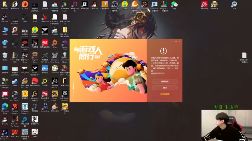Image resolution: width=252 pixels, height=141 pixels.
Task: Select the text file at right desktop edge
Action: pyautogui.click(x=244, y=58)
